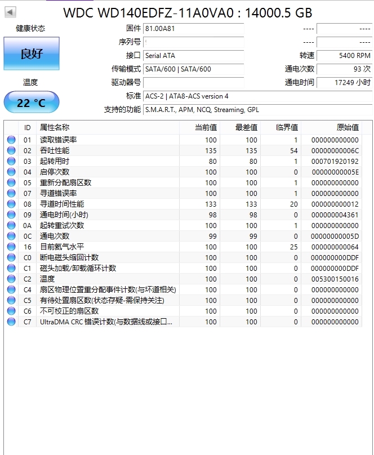The width and height of the screenshot is (374, 455).
Task: Sort by the 属性名称 column header
Action: [x=108, y=128]
